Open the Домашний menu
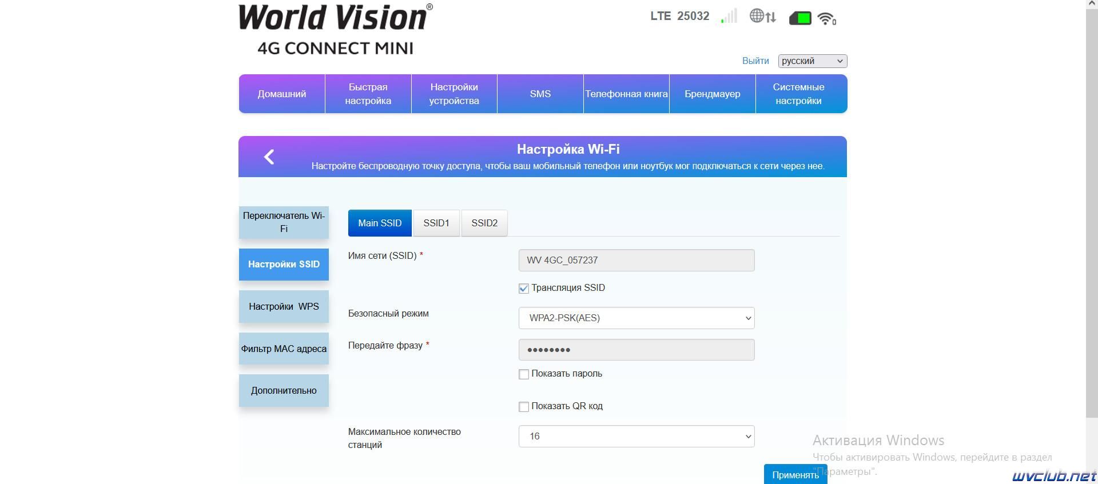Viewport: 1098px width, 484px height. [x=282, y=94]
